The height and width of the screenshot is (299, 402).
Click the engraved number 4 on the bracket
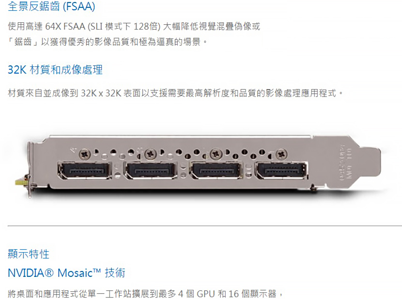point(74,150)
